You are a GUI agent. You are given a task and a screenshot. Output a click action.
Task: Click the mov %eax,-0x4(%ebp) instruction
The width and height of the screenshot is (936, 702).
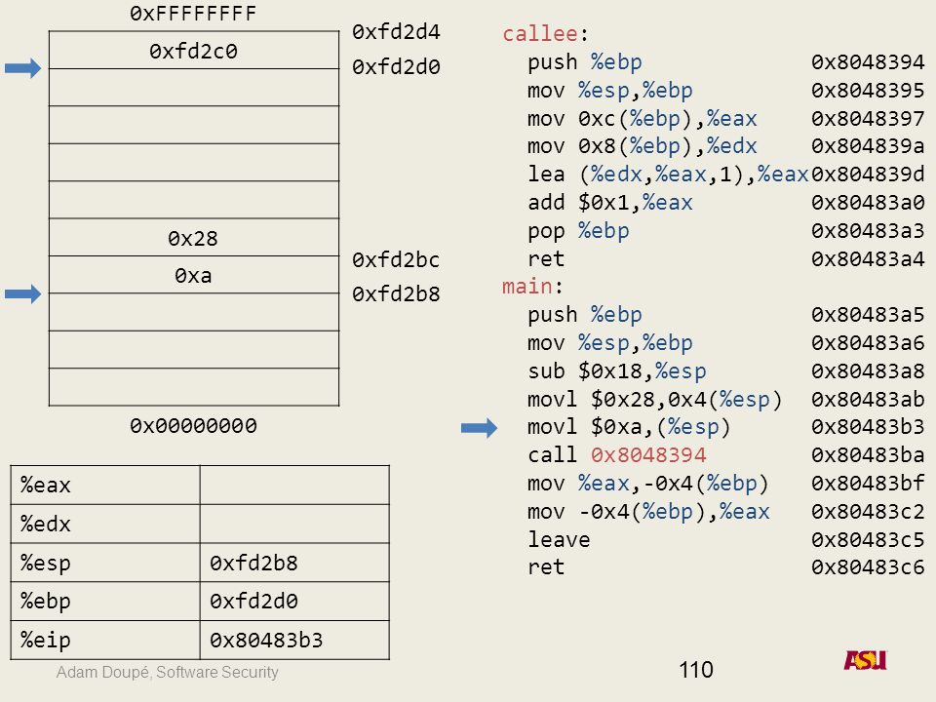tap(648, 484)
